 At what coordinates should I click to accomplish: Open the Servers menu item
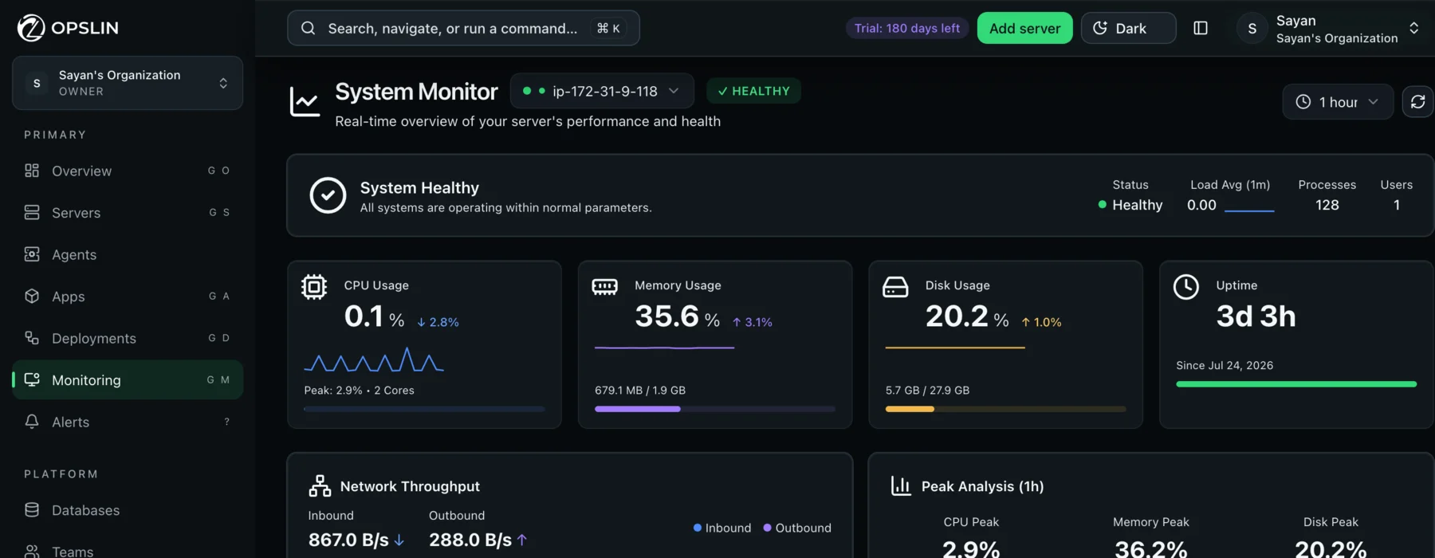pyautogui.click(x=128, y=212)
